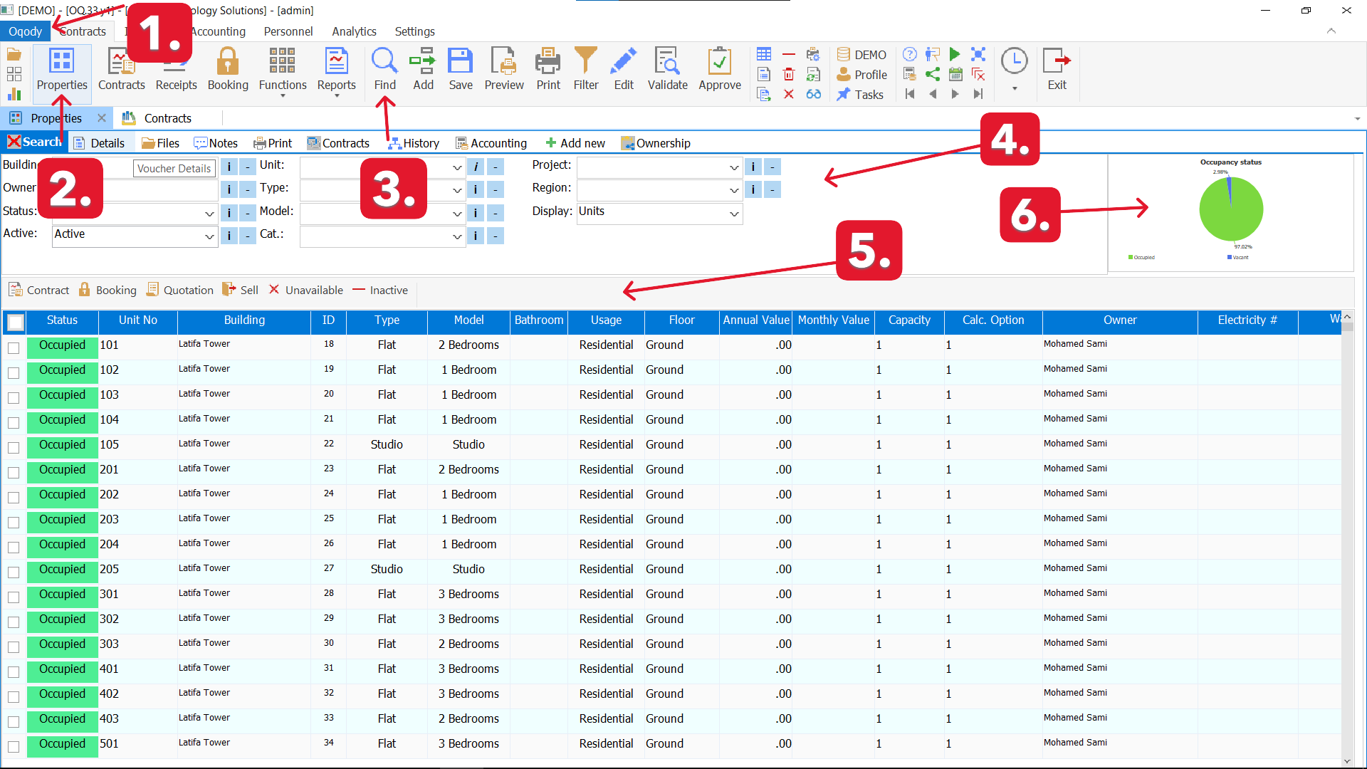Click the Occupancy status pie chart

pyautogui.click(x=1230, y=209)
